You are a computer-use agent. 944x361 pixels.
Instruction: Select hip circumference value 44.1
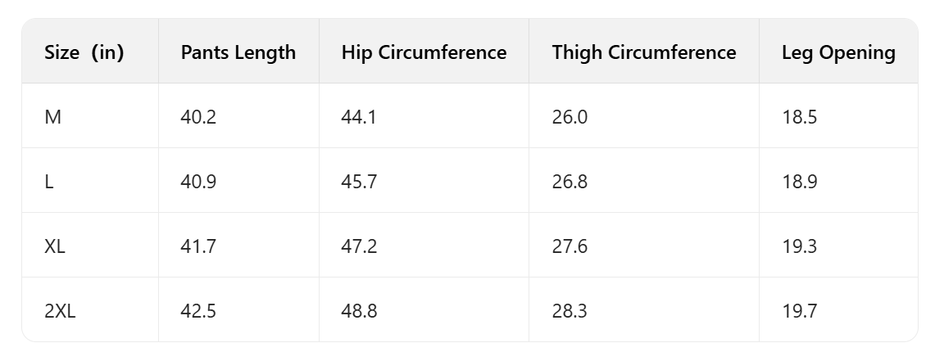coord(359,117)
